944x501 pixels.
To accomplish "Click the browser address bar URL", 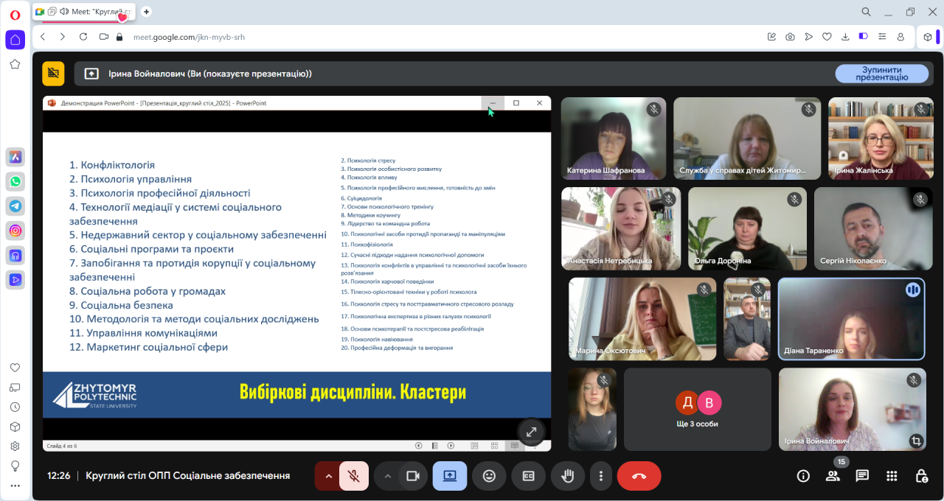I will coord(189,37).
